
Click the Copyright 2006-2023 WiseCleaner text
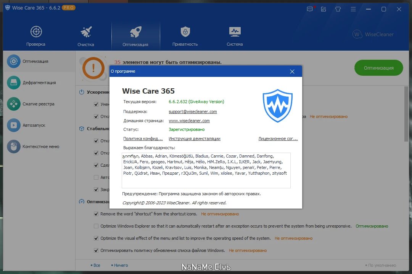pyautogui.click(x=174, y=203)
